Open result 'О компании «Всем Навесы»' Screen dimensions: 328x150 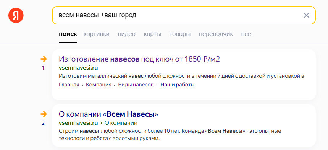(x=108, y=114)
